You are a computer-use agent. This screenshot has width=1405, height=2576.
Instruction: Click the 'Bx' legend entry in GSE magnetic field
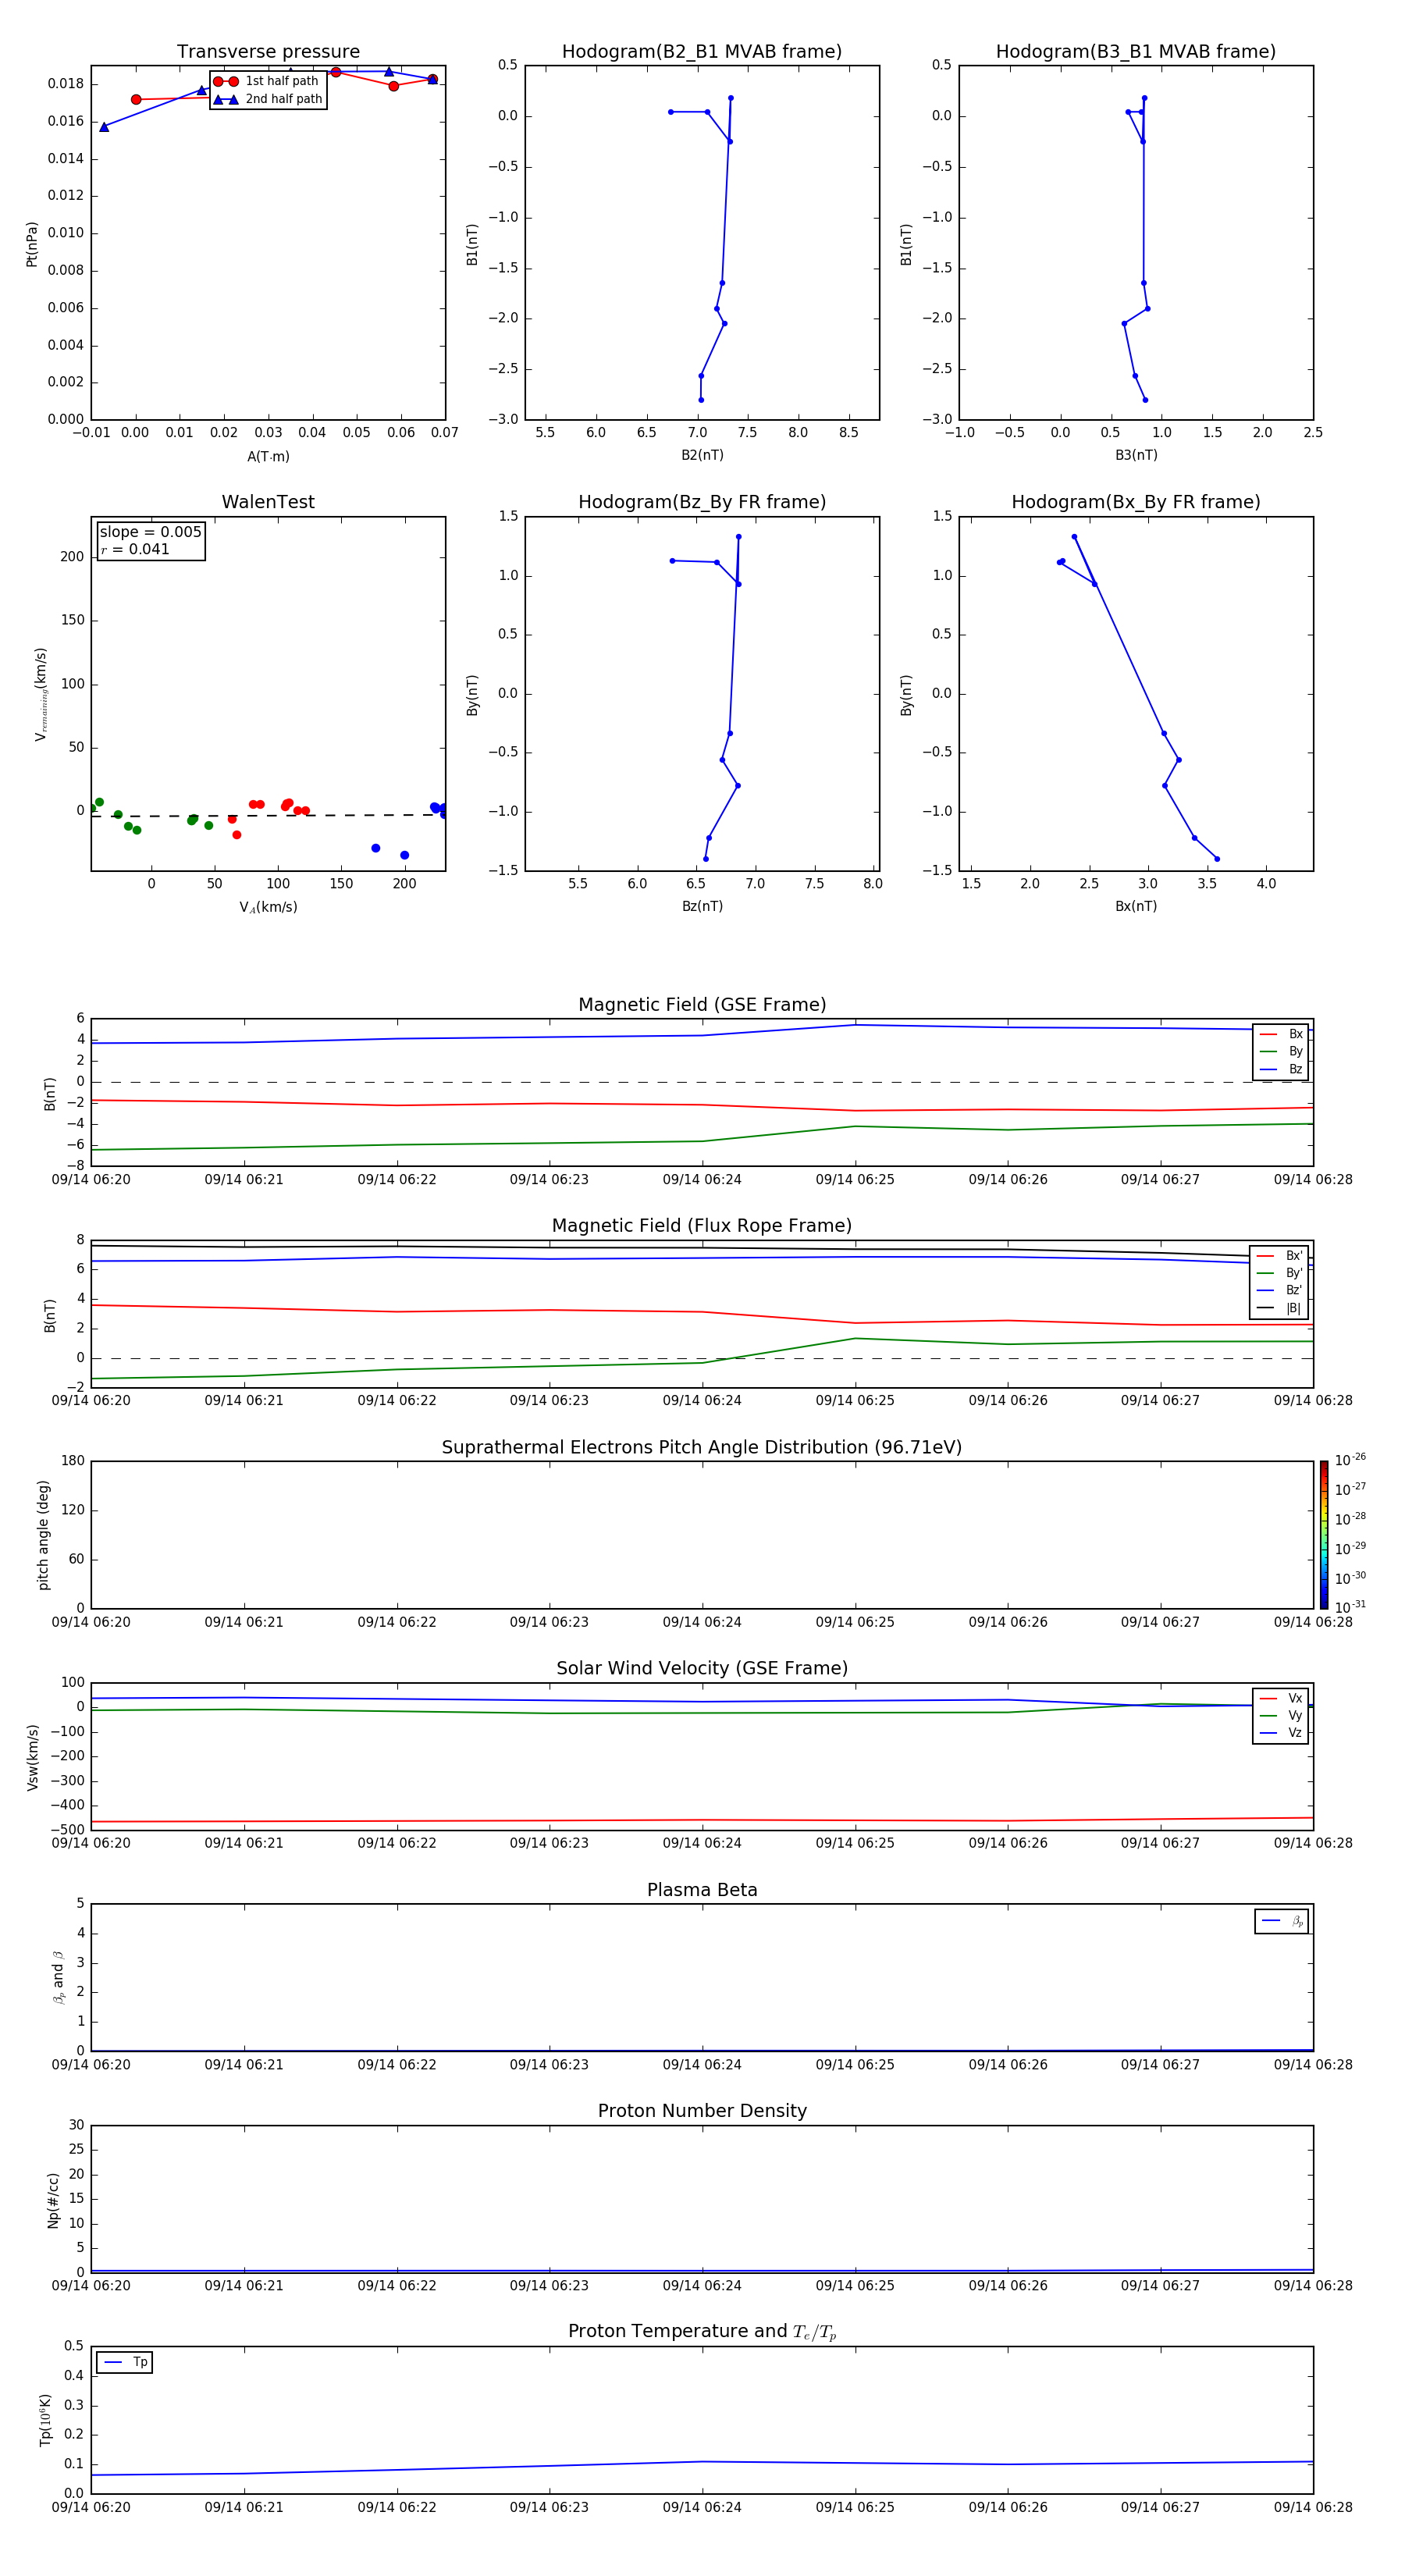coord(1281,1034)
